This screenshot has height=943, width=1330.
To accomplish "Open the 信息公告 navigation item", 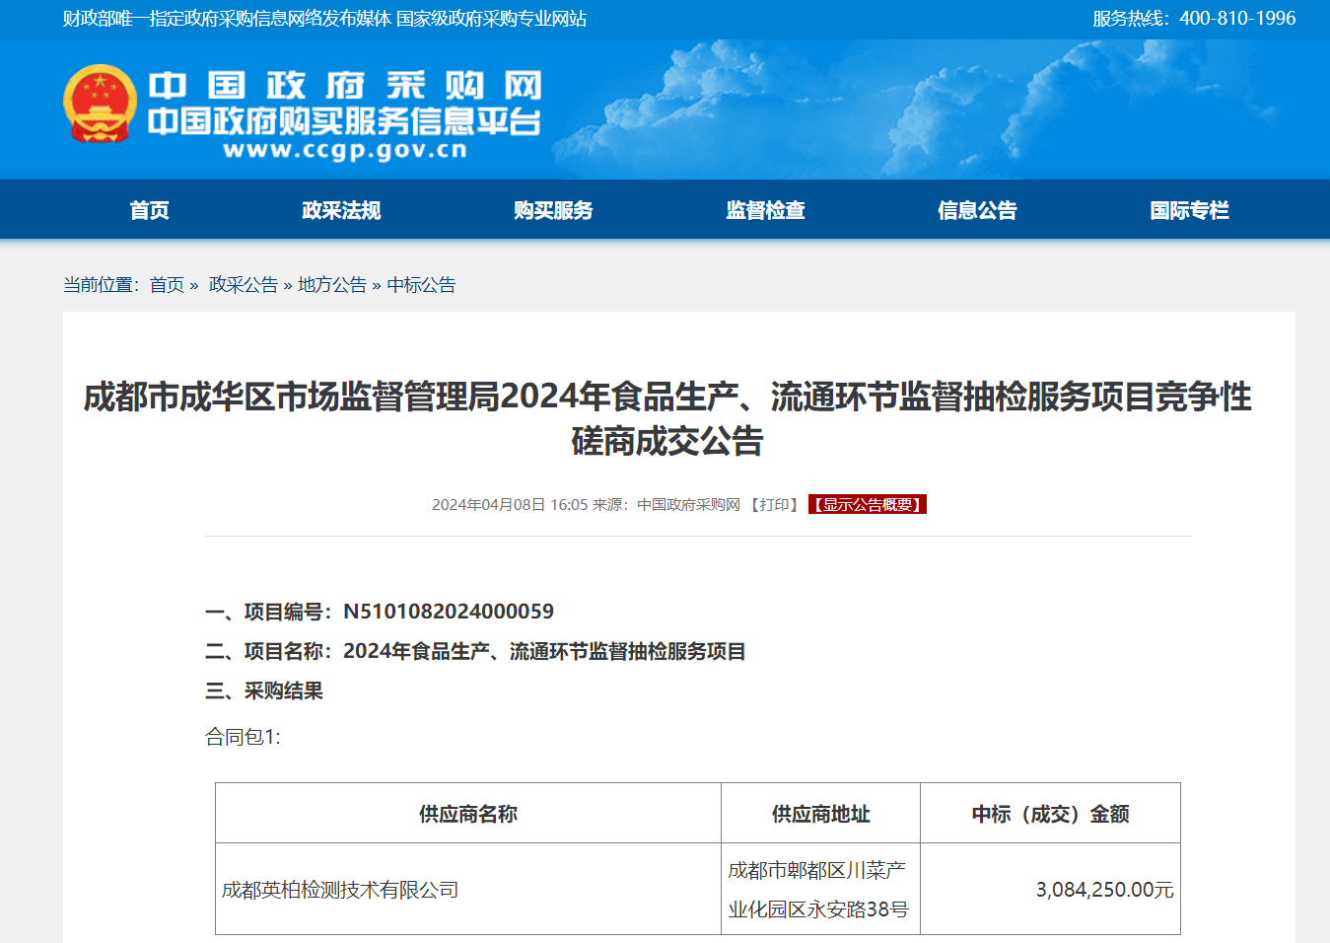I will pyautogui.click(x=976, y=209).
